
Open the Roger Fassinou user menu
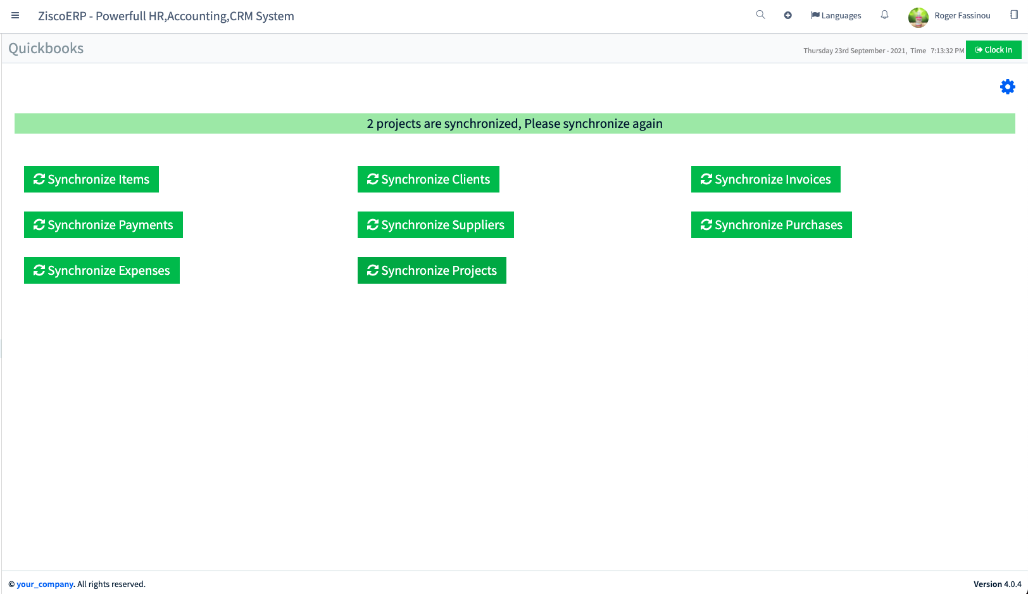click(x=962, y=16)
